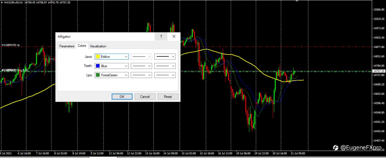Click the green Lips color swatch

[98, 75]
